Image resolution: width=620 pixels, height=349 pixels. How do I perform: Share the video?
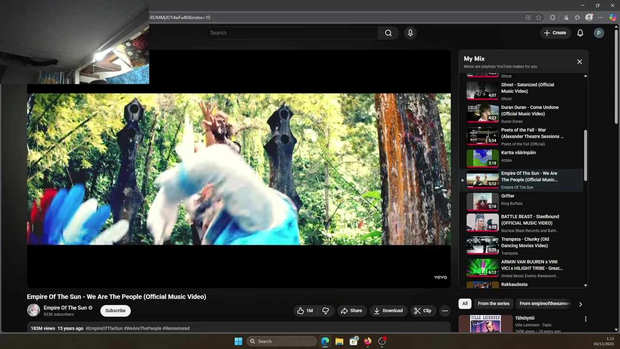tap(352, 311)
